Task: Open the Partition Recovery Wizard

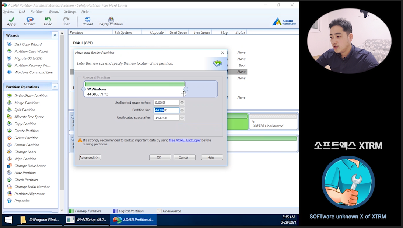Action: click(x=32, y=65)
